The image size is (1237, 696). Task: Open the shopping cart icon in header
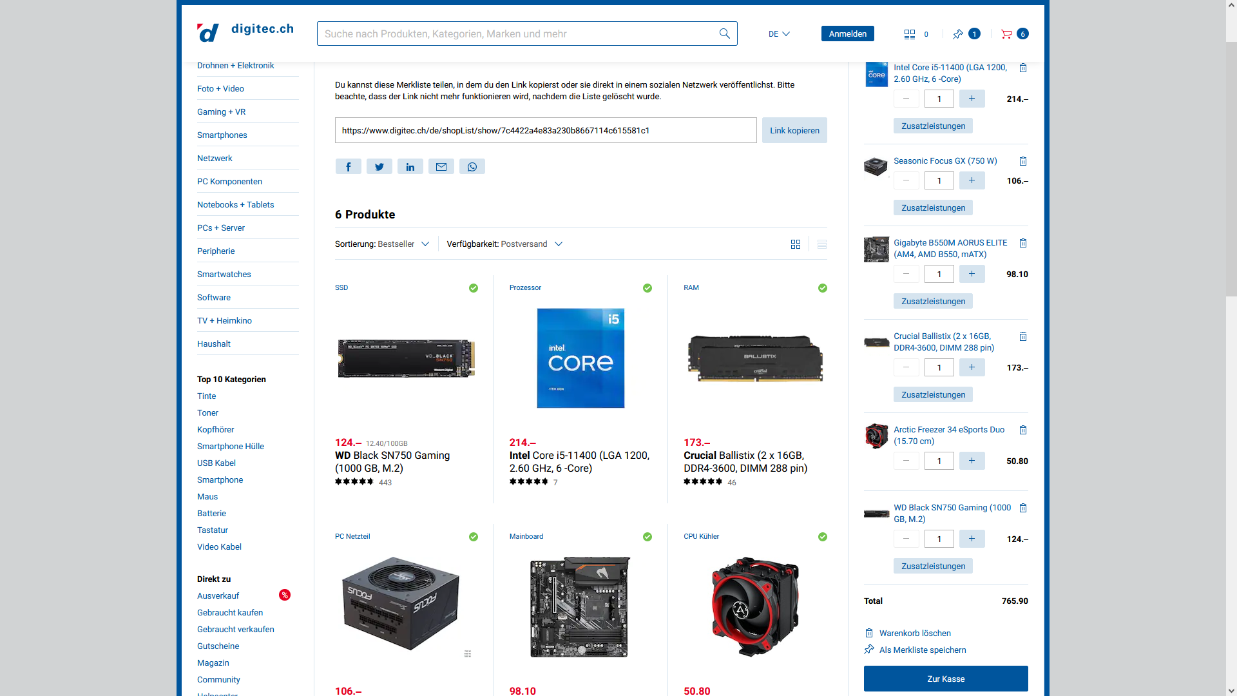pyautogui.click(x=1006, y=34)
